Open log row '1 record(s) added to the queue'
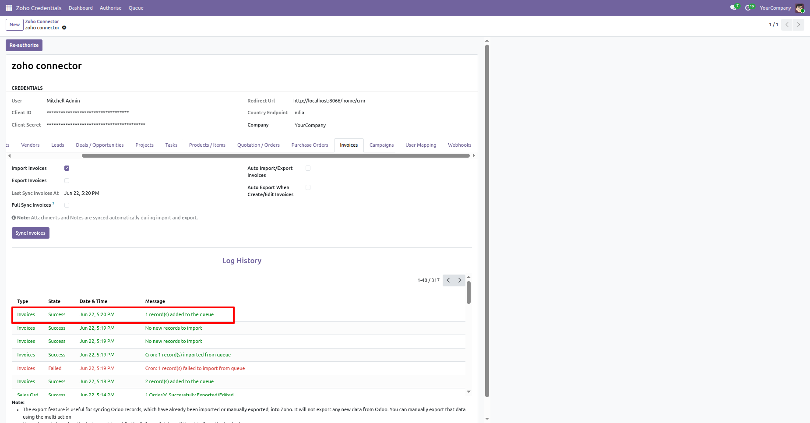810x423 pixels. (x=239, y=315)
